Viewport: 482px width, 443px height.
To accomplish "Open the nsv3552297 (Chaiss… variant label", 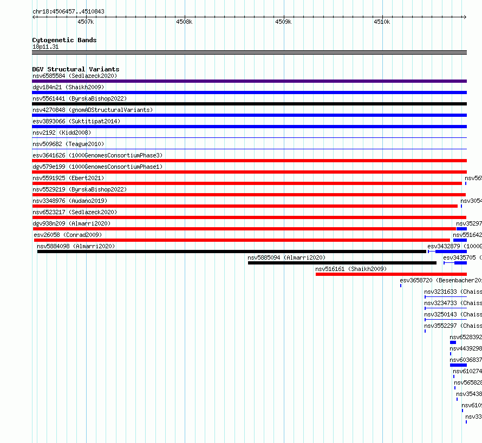I will coord(453,326).
